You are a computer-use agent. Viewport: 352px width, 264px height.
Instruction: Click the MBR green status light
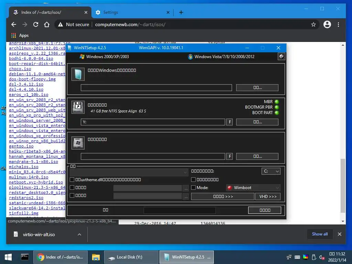(x=277, y=102)
